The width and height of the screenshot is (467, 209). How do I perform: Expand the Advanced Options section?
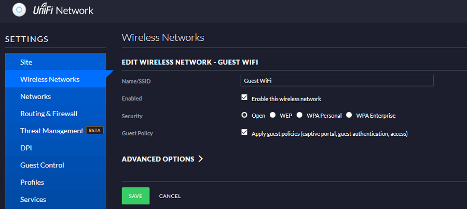coord(158,159)
